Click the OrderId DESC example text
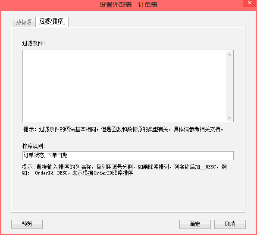The width and height of the screenshot is (257, 235). pyautogui.click(x=51, y=173)
